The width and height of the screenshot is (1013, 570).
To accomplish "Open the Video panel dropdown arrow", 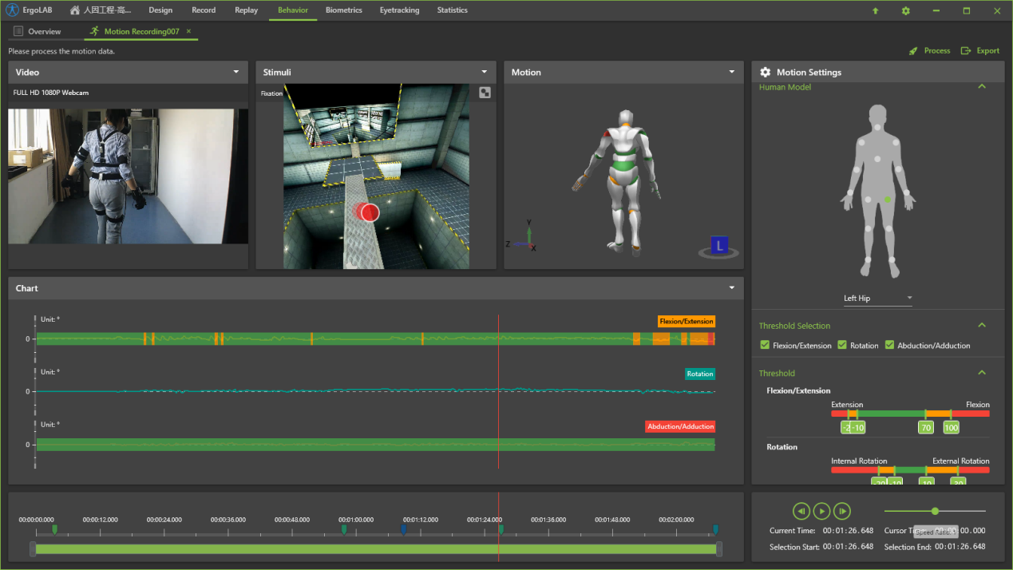I will 236,72.
